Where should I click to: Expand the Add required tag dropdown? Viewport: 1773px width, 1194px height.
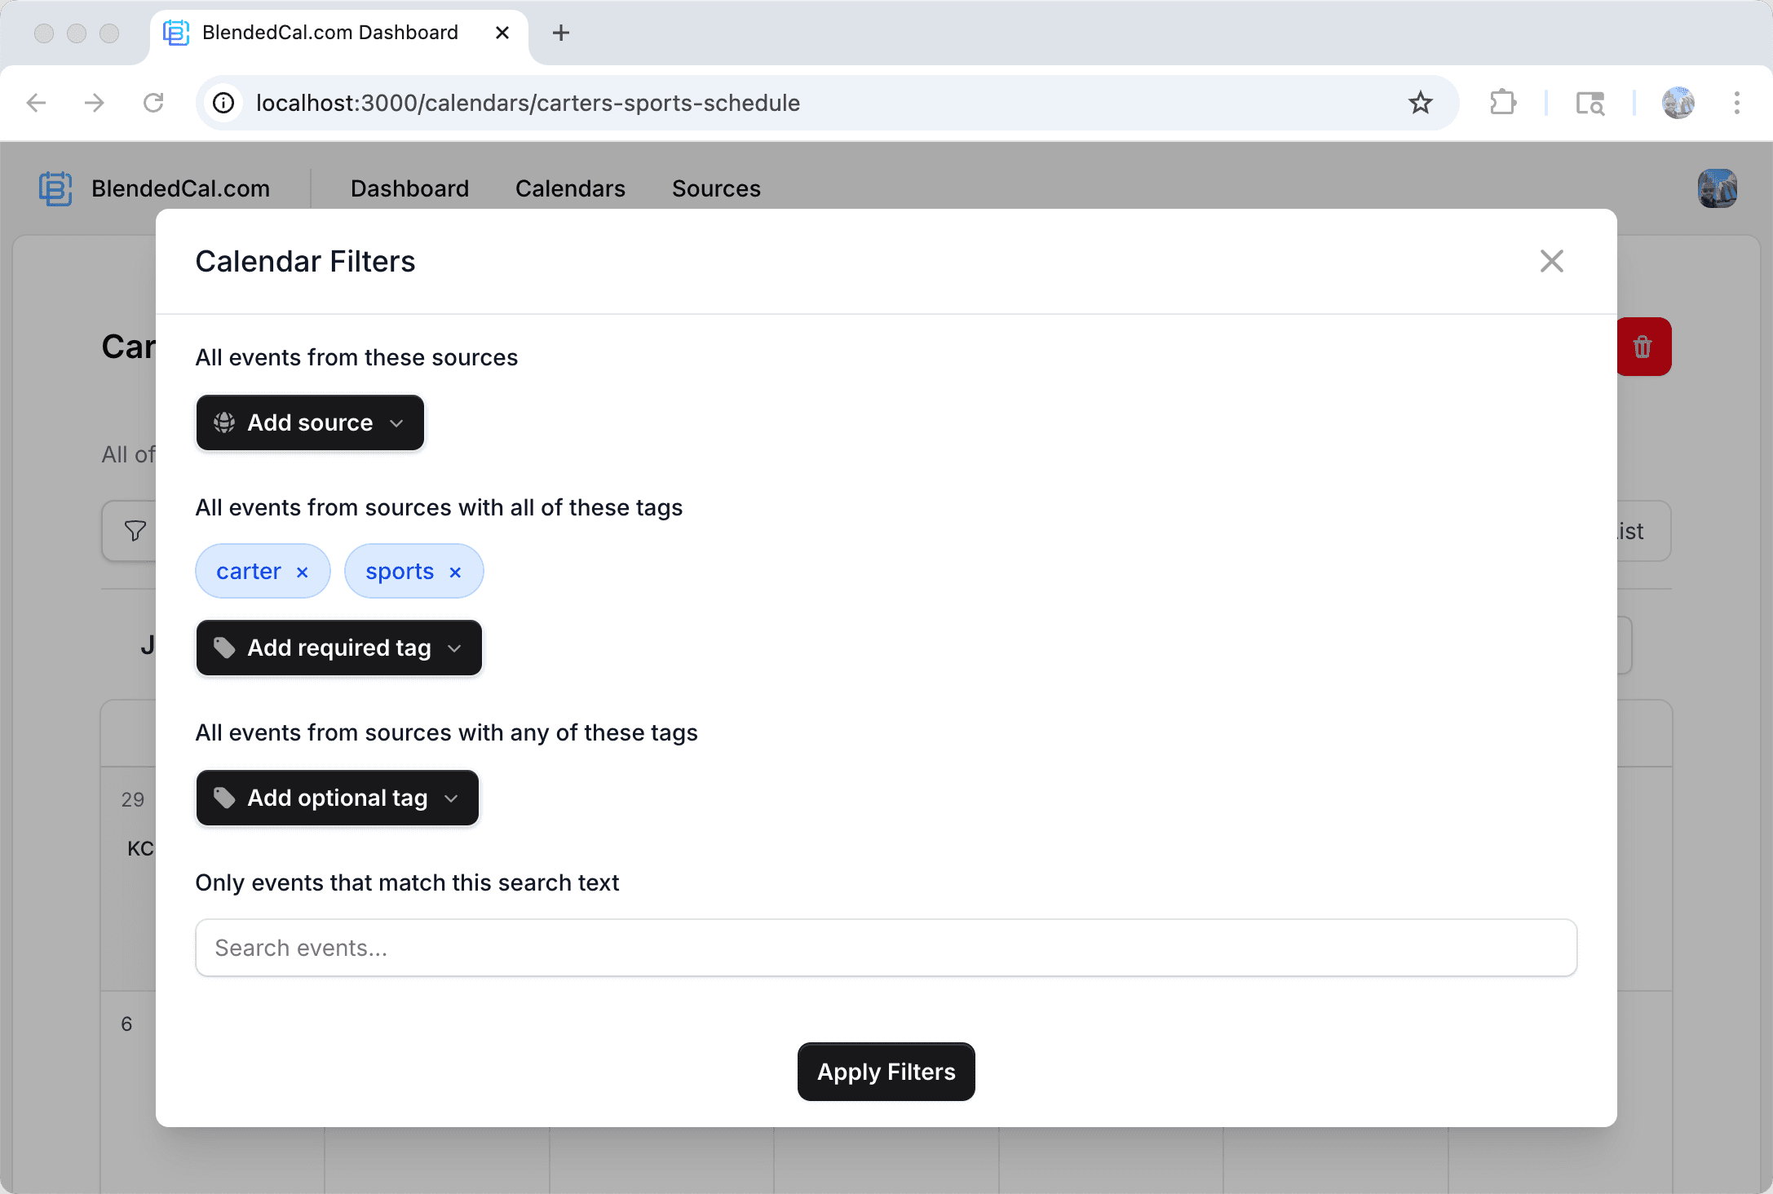338,648
